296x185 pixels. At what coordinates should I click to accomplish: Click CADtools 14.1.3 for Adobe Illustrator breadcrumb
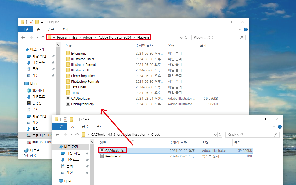118,135
